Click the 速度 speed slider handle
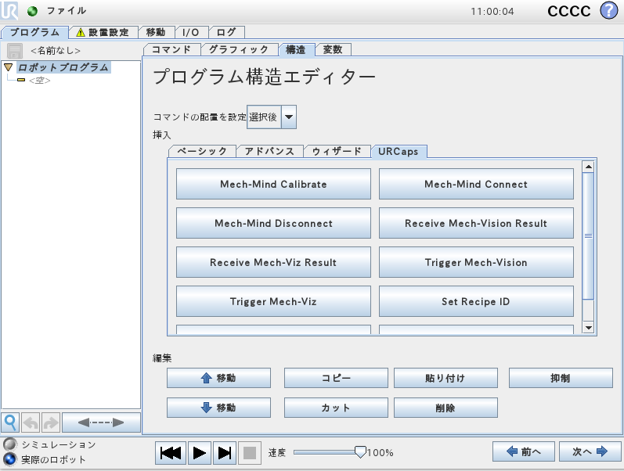624x471 pixels. [x=360, y=452]
